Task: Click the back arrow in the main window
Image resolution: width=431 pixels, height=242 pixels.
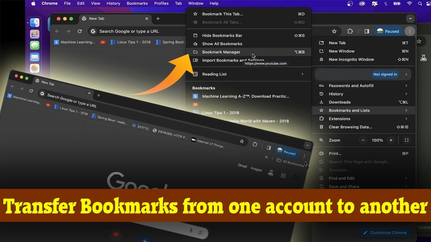Action: point(57,31)
